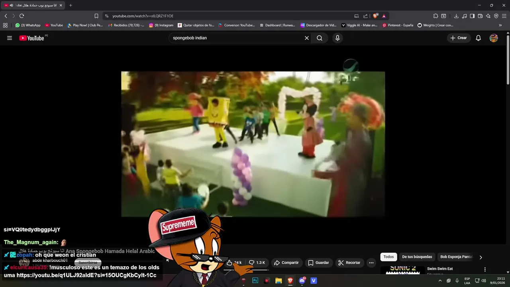Open the install/cast screen icon in address bar

click(357, 16)
